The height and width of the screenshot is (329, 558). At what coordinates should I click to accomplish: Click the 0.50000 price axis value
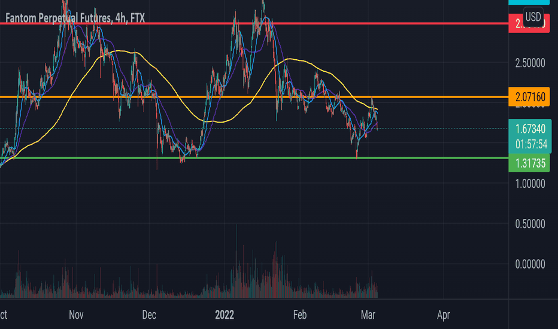[530, 224]
